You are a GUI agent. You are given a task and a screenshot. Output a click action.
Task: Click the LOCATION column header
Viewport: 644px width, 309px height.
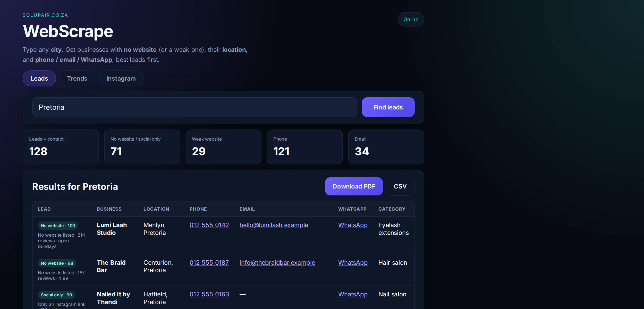pyautogui.click(x=156, y=209)
